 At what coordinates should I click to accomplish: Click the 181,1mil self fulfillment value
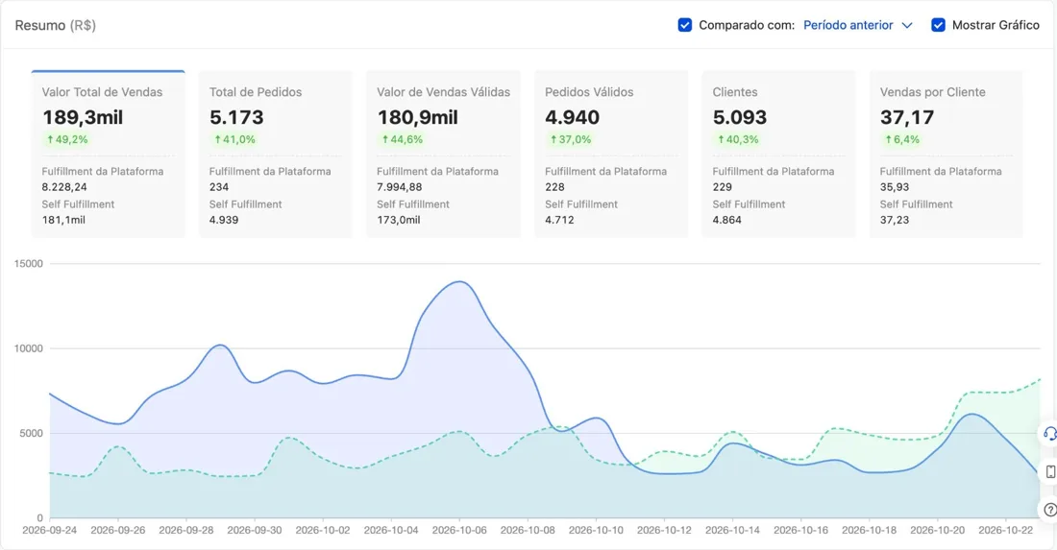(x=63, y=220)
